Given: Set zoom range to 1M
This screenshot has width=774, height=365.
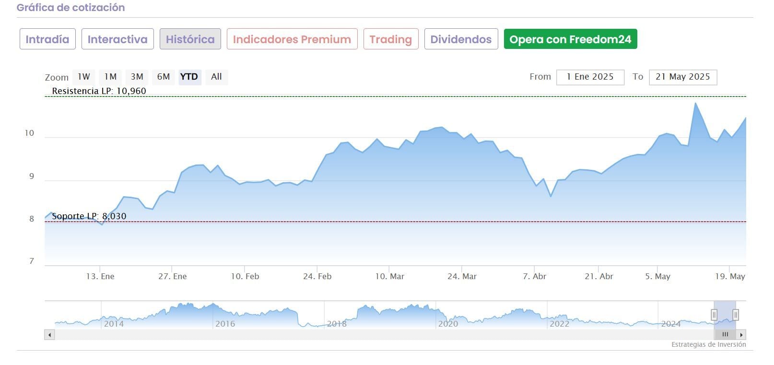Looking at the screenshot, I should coord(110,77).
